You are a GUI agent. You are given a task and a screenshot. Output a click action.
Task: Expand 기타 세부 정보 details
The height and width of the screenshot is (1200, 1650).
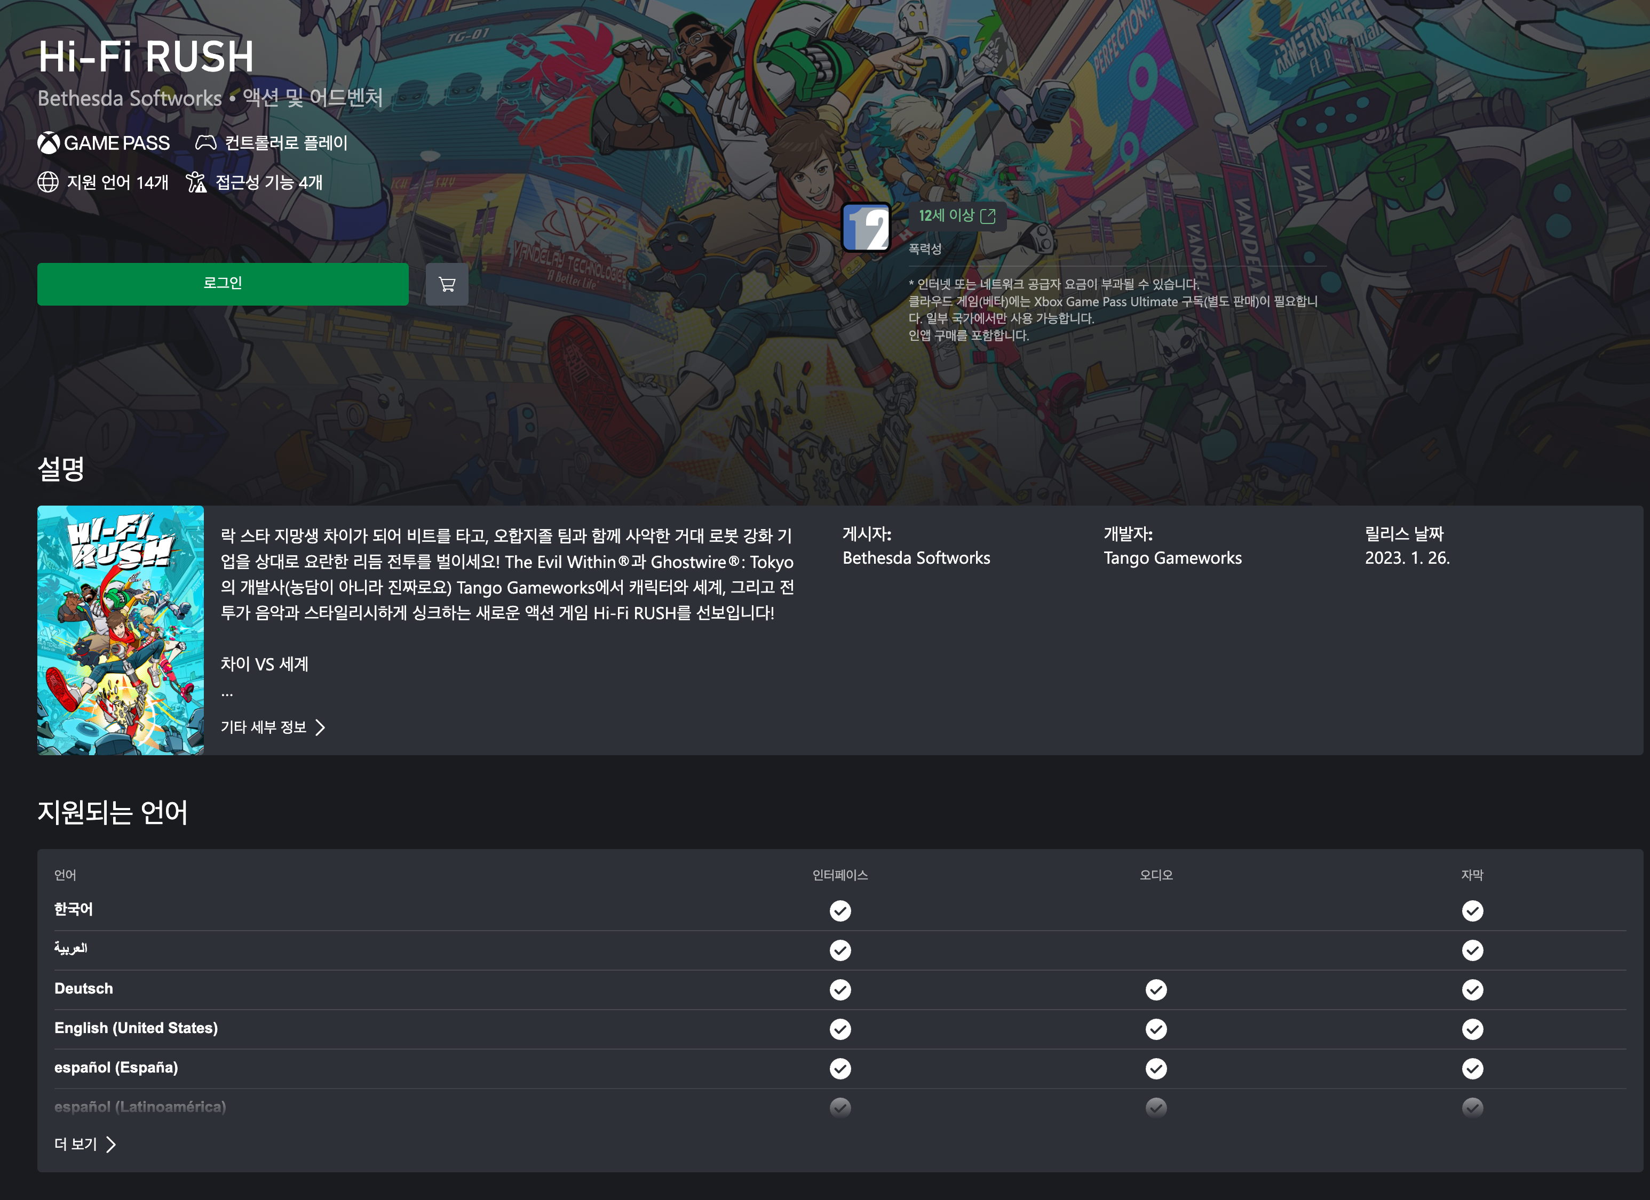click(x=273, y=727)
